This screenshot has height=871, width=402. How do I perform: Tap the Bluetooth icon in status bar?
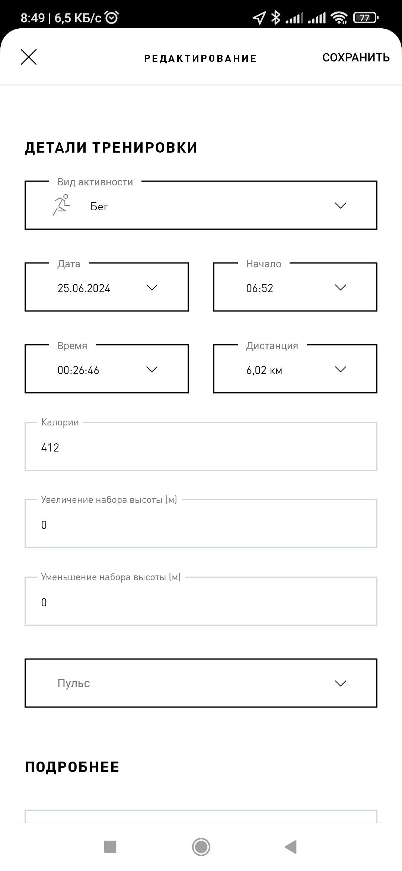click(x=275, y=17)
